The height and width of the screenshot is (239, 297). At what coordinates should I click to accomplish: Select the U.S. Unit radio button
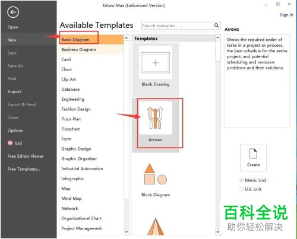click(x=241, y=189)
